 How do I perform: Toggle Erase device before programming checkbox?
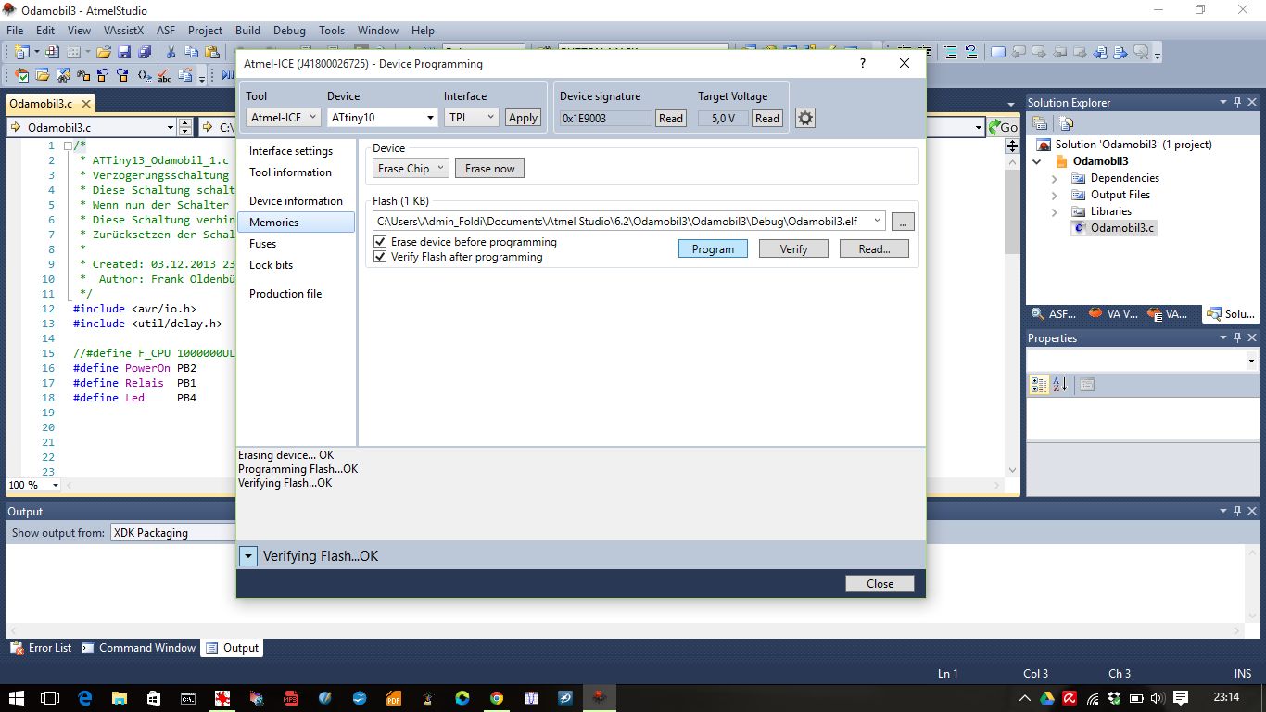[x=380, y=242]
